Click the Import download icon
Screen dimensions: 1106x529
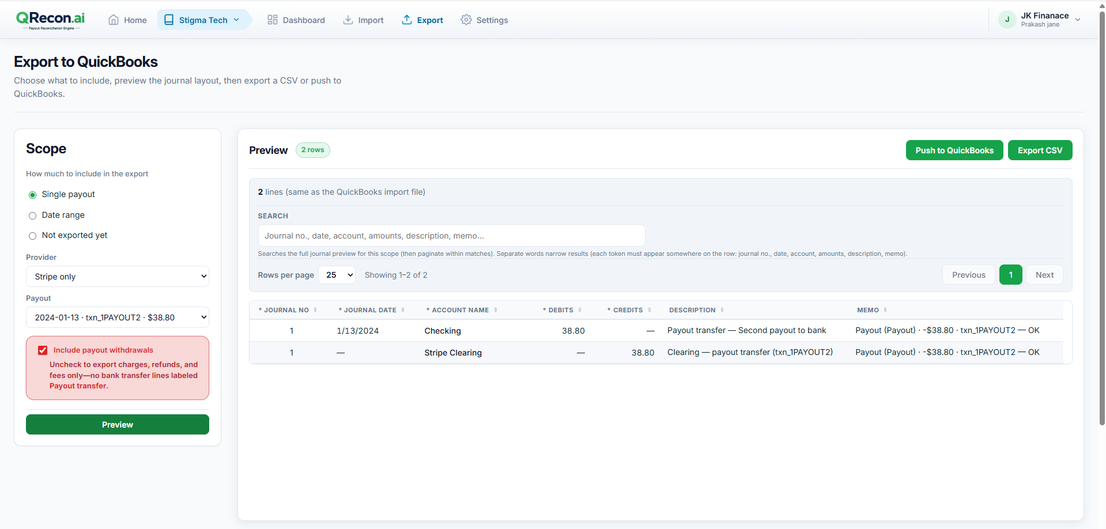348,20
